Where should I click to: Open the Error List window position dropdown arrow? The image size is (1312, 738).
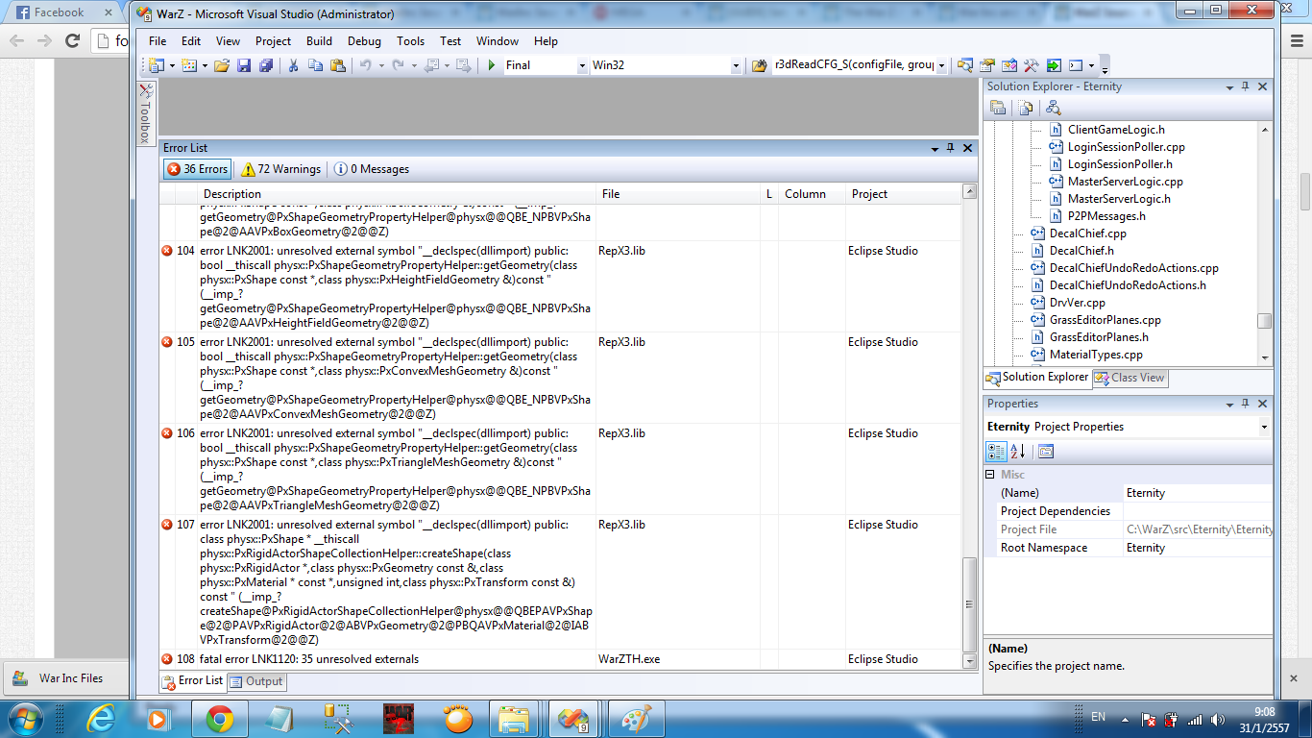935,148
